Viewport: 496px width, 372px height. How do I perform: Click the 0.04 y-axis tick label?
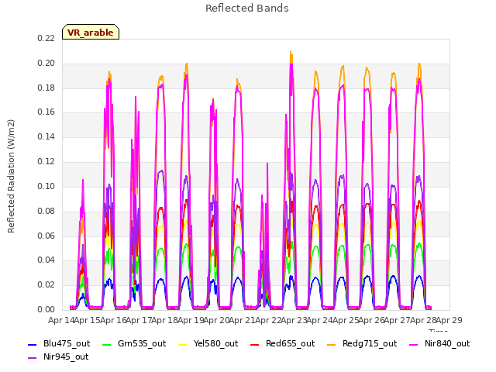pyautogui.click(x=46, y=260)
